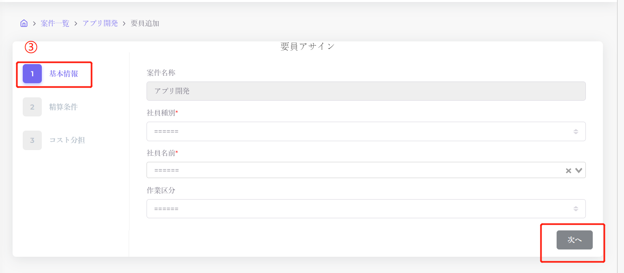Select the 基本情報 step tab

[x=64, y=74]
